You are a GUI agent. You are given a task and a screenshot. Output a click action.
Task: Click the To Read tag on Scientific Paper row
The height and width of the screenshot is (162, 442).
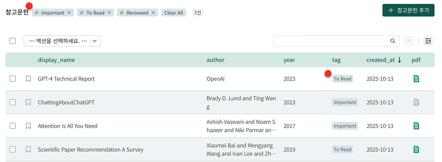coord(343,150)
